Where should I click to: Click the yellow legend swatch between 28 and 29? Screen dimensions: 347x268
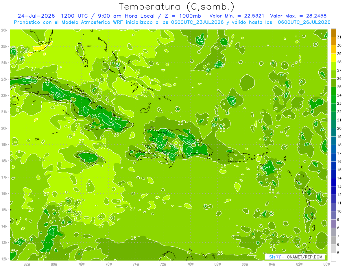333,58
